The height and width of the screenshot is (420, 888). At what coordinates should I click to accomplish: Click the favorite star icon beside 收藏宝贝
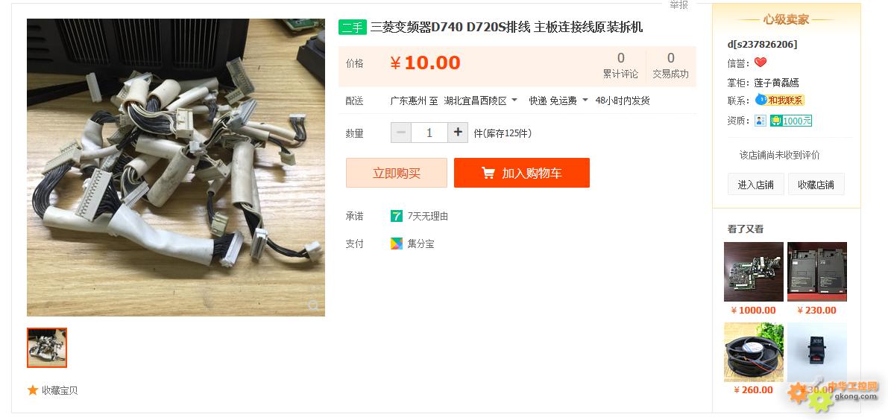tap(33, 390)
